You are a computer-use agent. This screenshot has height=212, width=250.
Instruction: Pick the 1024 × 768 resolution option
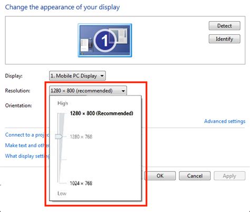pyautogui.click(x=81, y=183)
